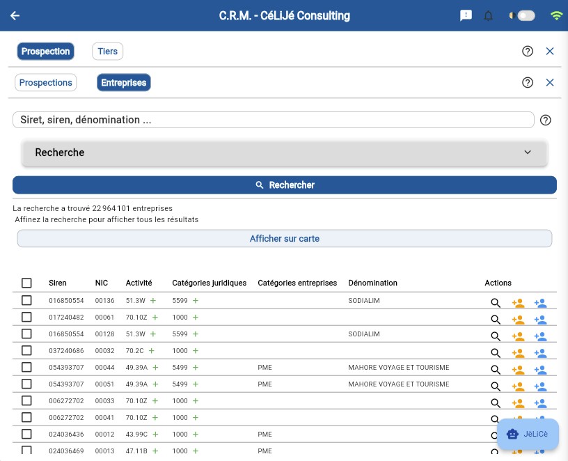Expand activity 51.3W with plus icon
The image size is (568, 461).
tap(153, 301)
